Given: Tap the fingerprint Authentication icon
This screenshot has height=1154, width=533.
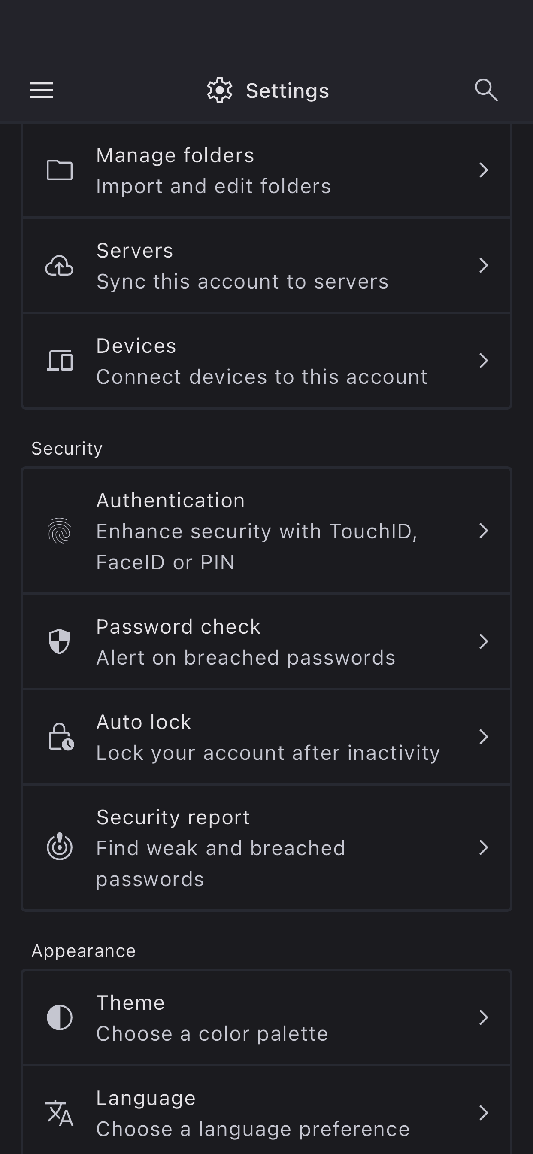Looking at the screenshot, I should tap(60, 531).
